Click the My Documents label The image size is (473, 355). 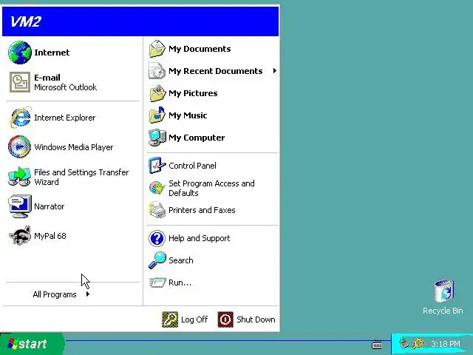[x=200, y=49]
